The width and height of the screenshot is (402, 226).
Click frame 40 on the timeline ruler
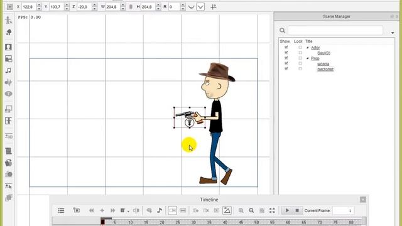pos(225,222)
